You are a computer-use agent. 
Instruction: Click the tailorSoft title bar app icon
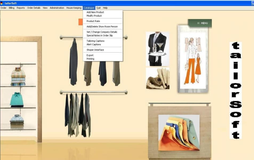tap(2, 3)
